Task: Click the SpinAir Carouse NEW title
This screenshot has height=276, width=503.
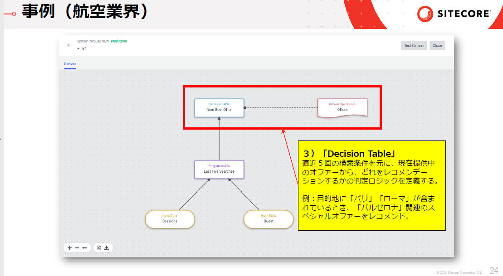Action: coord(93,41)
